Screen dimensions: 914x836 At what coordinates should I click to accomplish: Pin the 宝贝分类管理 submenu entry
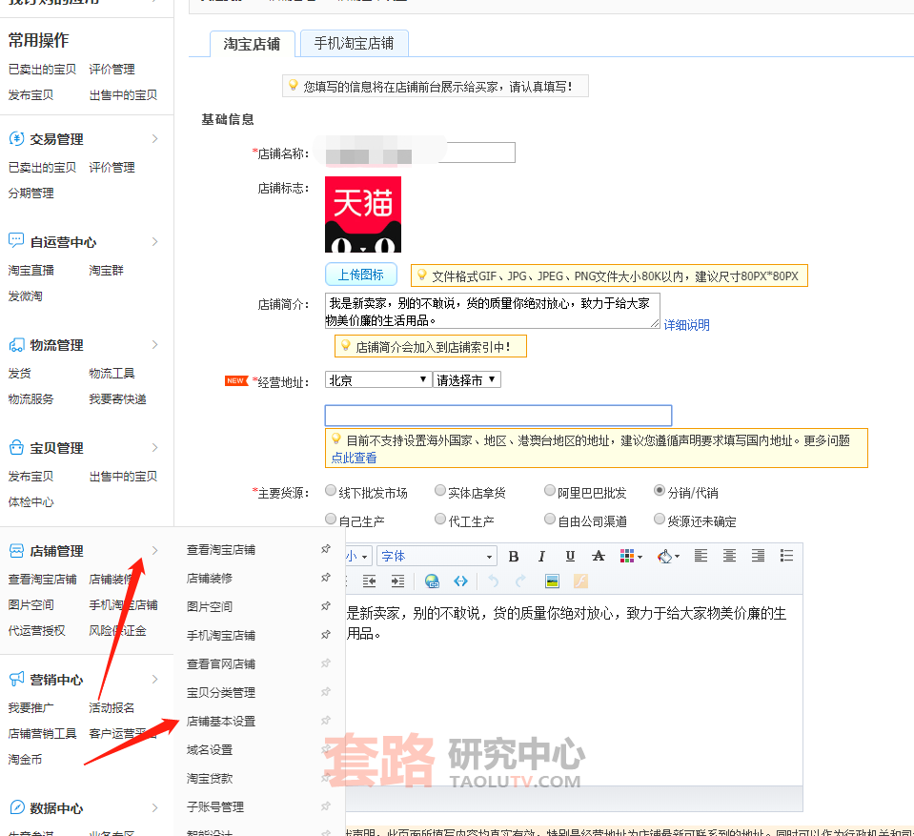tap(326, 691)
